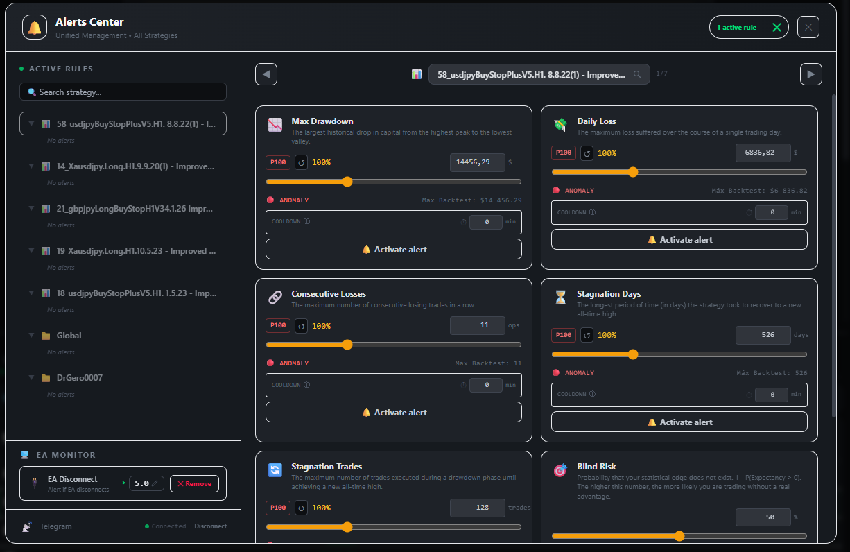Click the Blind Risk target icon
This screenshot has height=552, width=850.
click(x=560, y=471)
